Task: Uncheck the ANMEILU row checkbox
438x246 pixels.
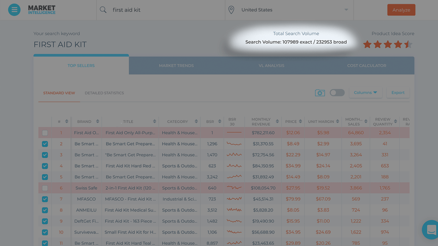Action: click(x=45, y=210)
